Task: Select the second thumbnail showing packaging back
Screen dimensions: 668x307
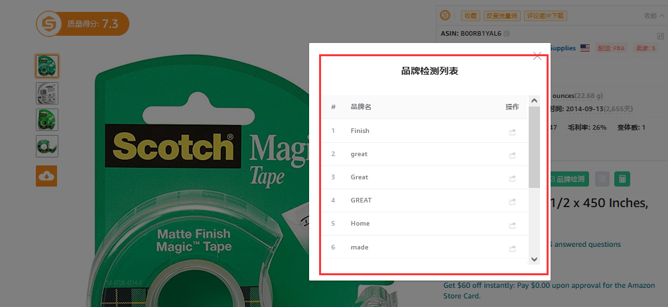Action: (47, 93)
